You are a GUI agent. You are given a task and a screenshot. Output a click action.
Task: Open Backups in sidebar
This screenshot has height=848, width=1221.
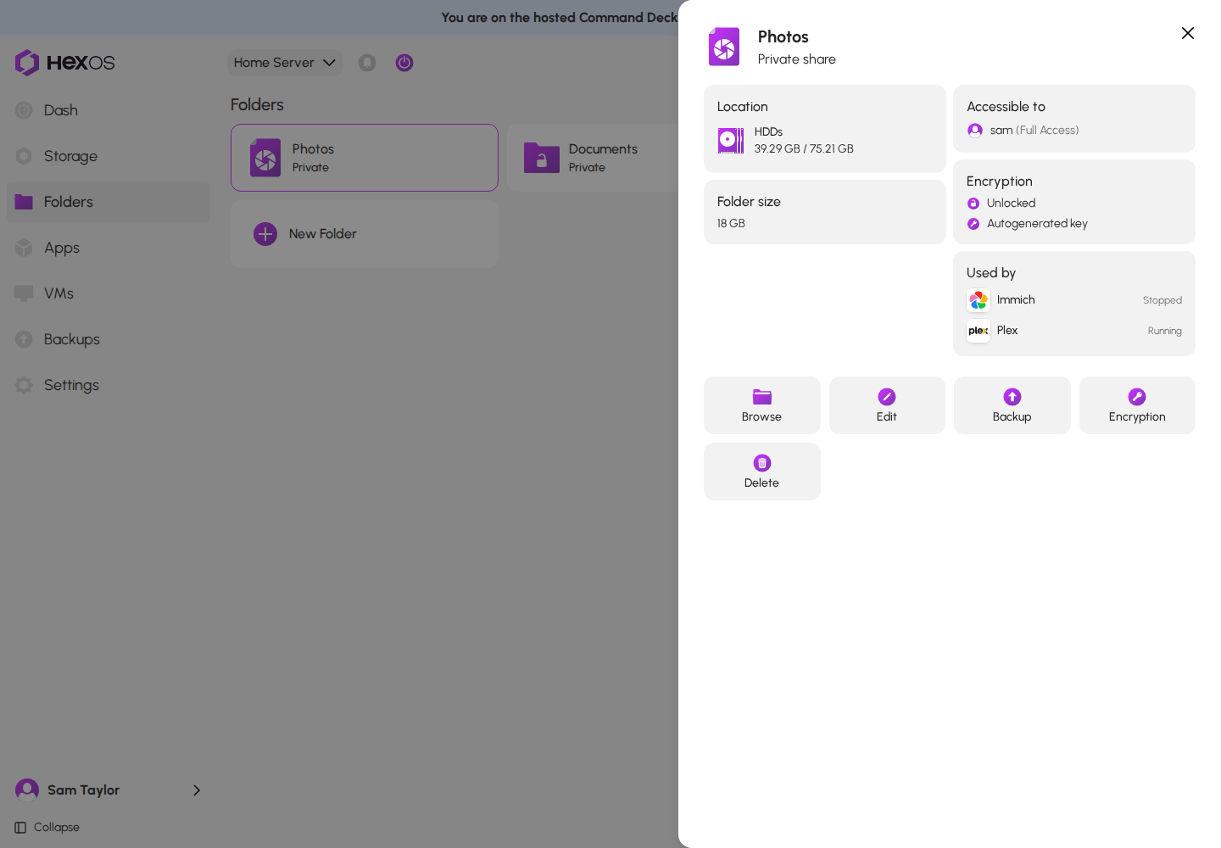pos(109,339)
